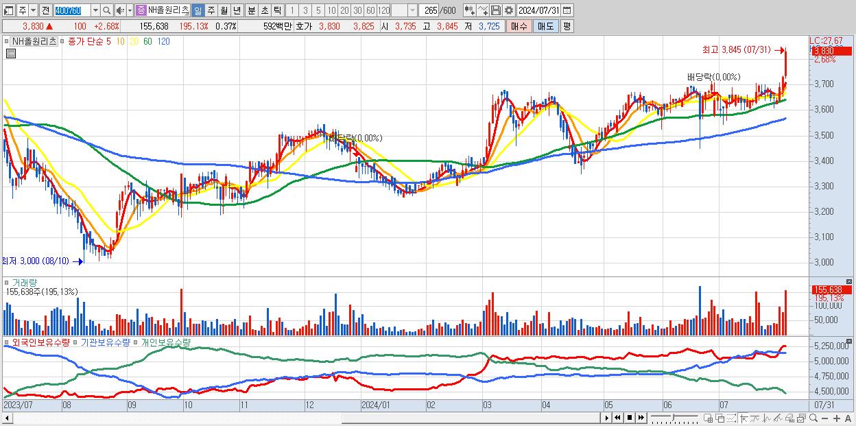856x426 pixels.
Task: Click the add line chart icon
Action: 483,10
